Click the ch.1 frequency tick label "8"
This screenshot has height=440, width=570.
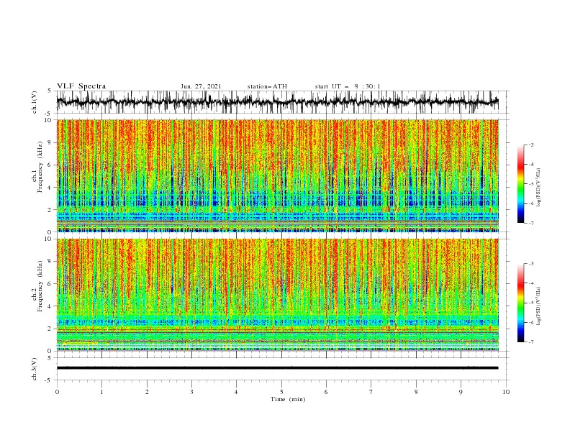tap(50, 142)
